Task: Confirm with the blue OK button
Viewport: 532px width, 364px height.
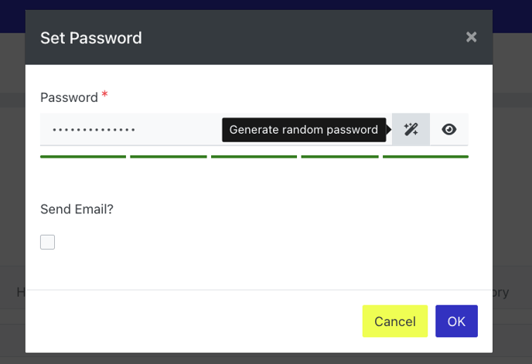Action: (x=456, y=321)
